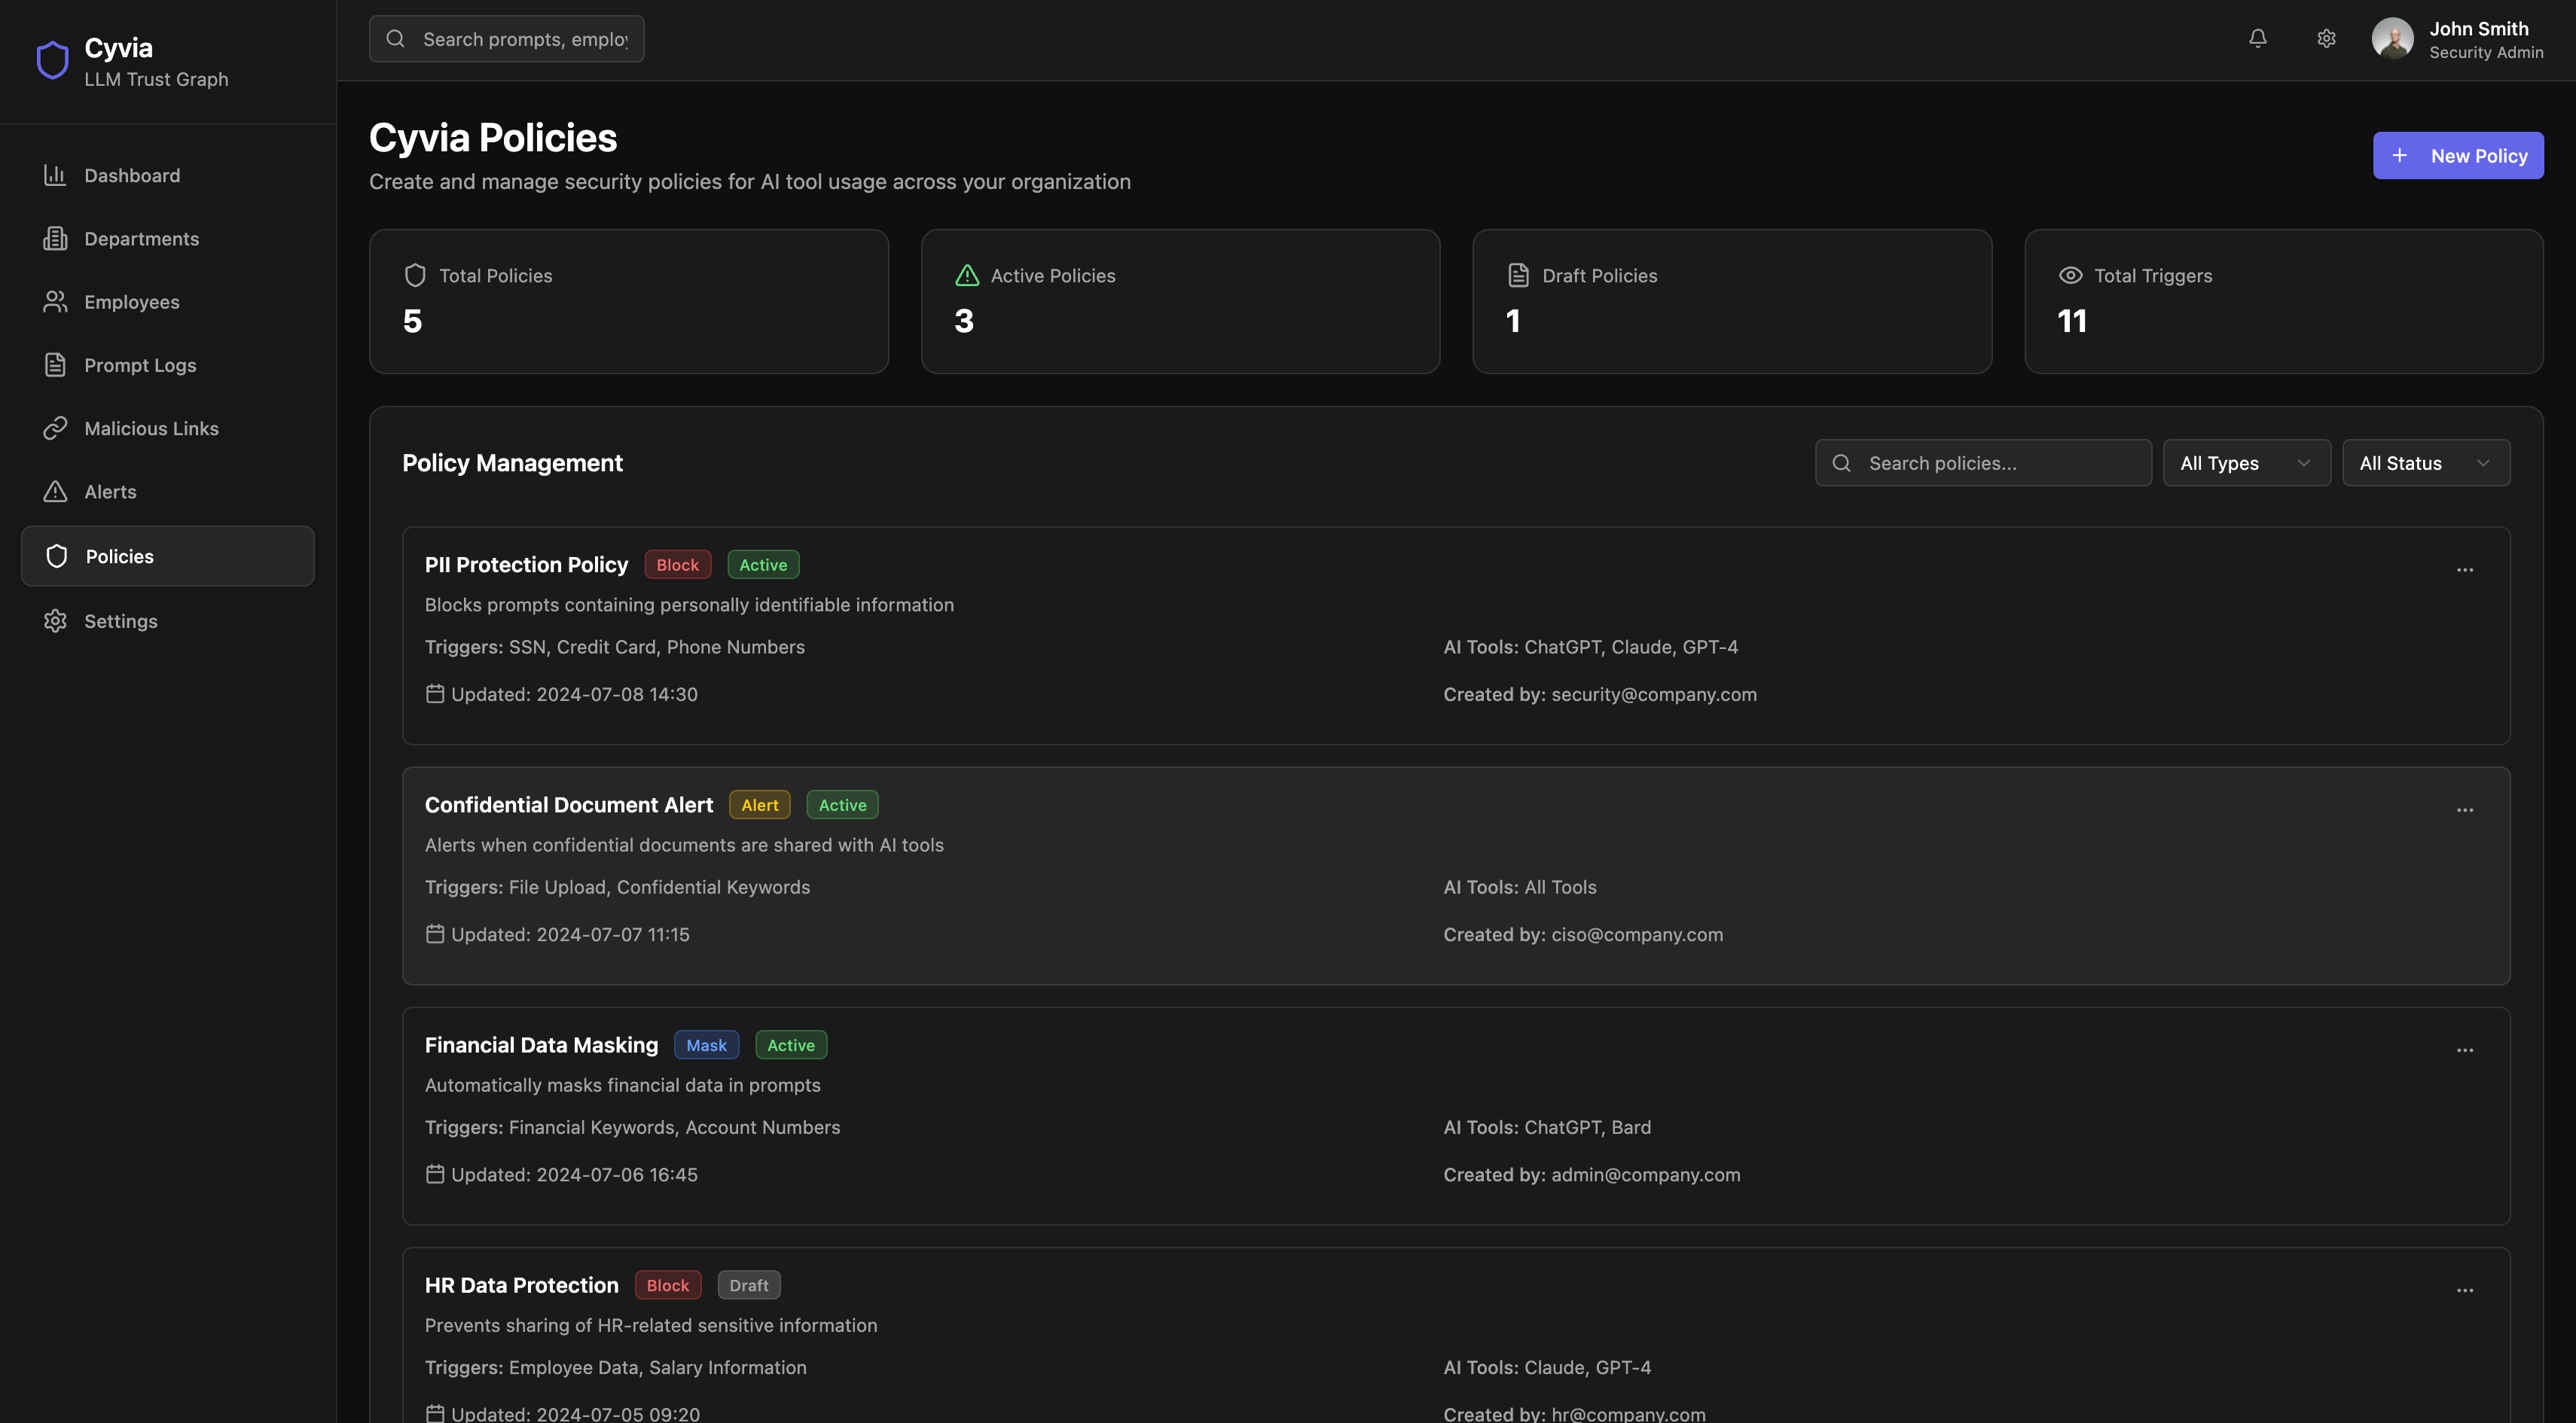Click the PII Protection Policy title
2576x1423 pixels.
pyautogui.click(x=526, y=565)
